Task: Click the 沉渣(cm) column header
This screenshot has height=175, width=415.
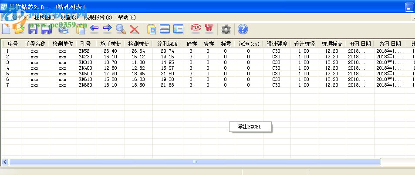Action: 249,44
